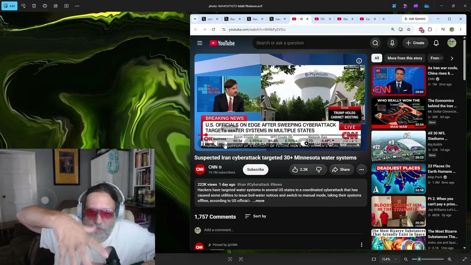Zoom out with the Photos minus magnifier

pos(406,259)
